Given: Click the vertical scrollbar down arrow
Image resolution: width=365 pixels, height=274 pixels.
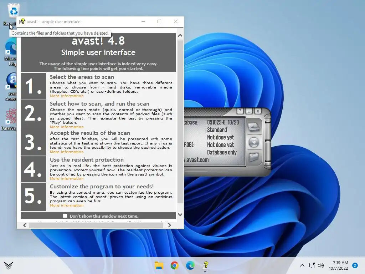Looking at the screenshot, I should pyautogui.click(x=180, y=214).
